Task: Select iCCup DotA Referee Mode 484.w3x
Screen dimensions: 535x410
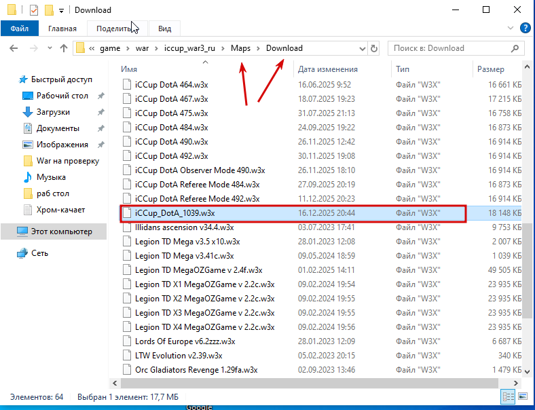Action: pyautogui.click(x=197, y=185)
